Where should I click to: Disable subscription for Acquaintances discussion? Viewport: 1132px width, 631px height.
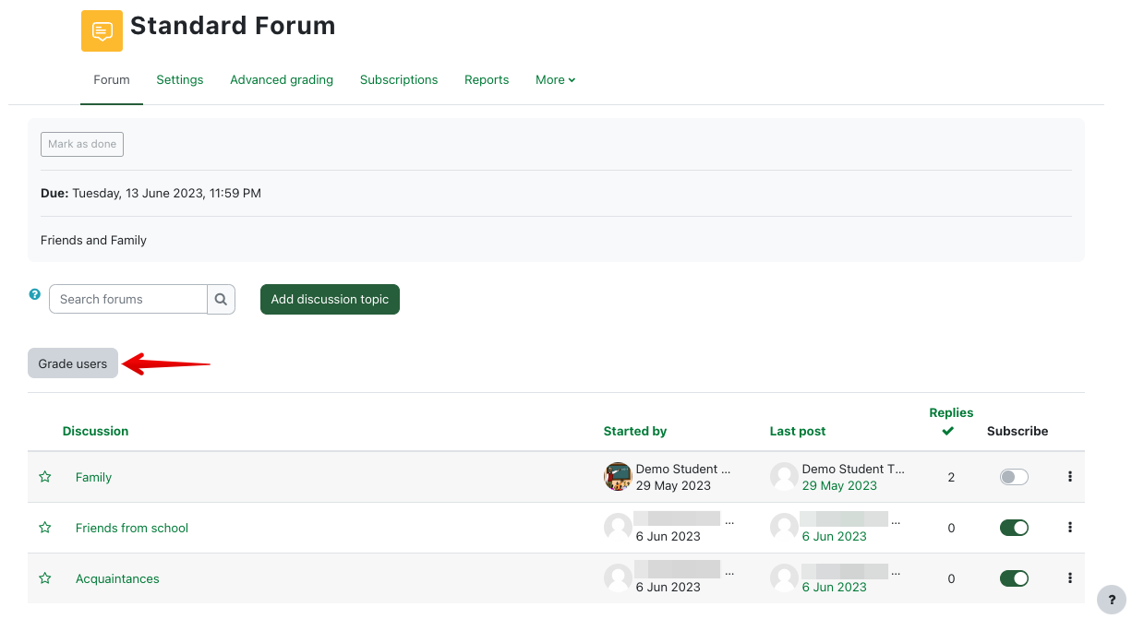1014,578
